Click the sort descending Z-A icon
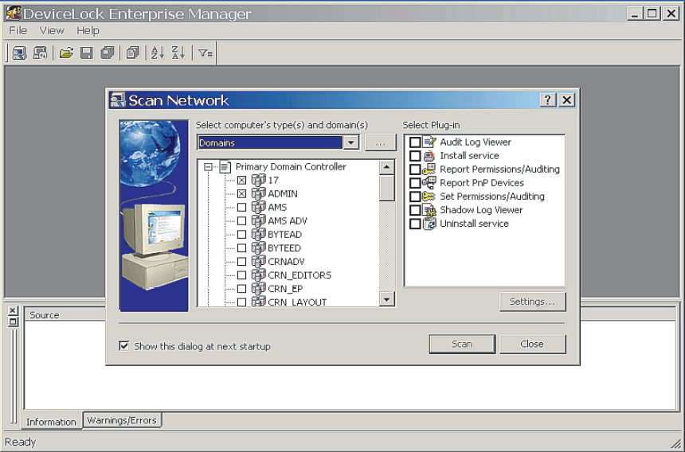 click(178, 53)
